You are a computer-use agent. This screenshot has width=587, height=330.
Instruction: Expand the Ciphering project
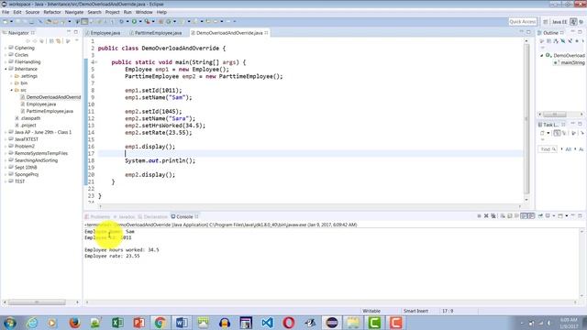pos(6,48)
